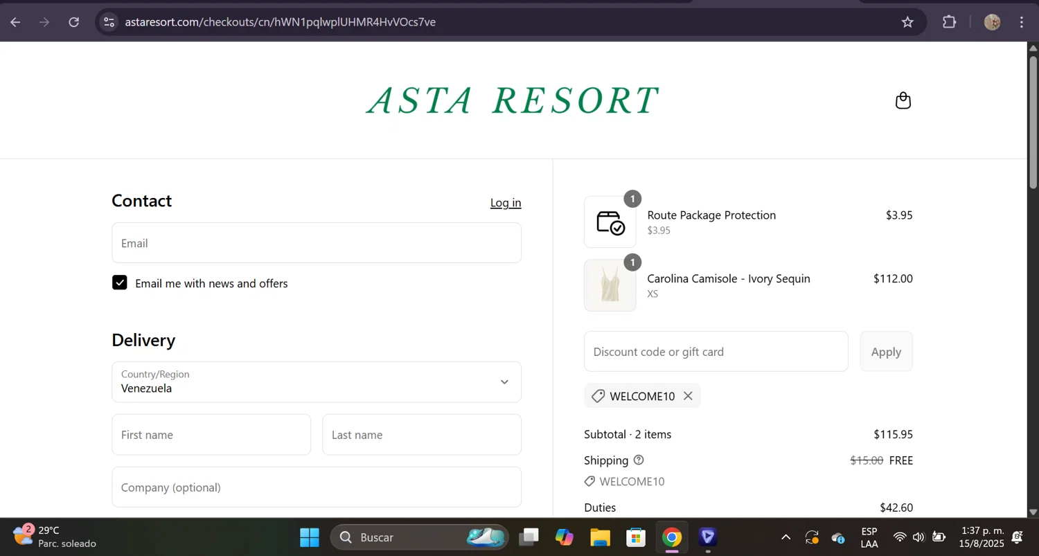Focus the Email input field
This screenshot has height=556, width=1039.
pos(317,243)
